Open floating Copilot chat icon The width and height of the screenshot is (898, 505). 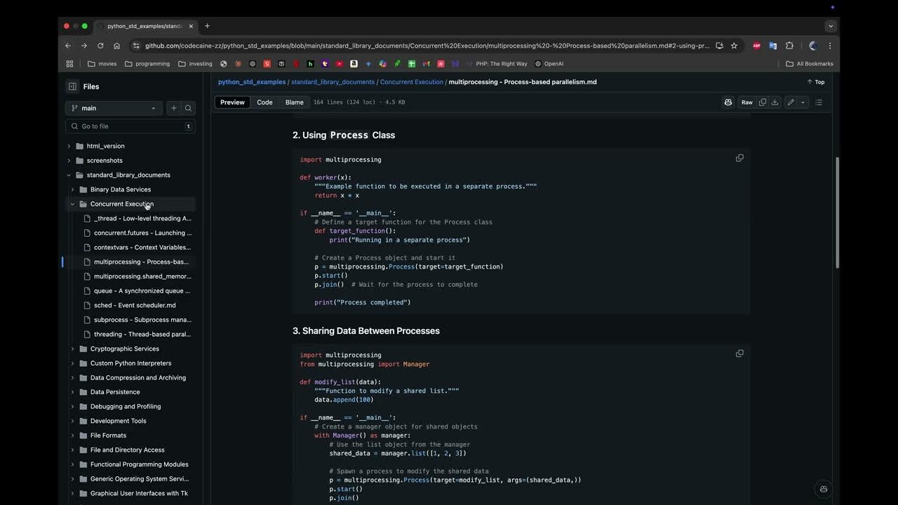point(824,489)
